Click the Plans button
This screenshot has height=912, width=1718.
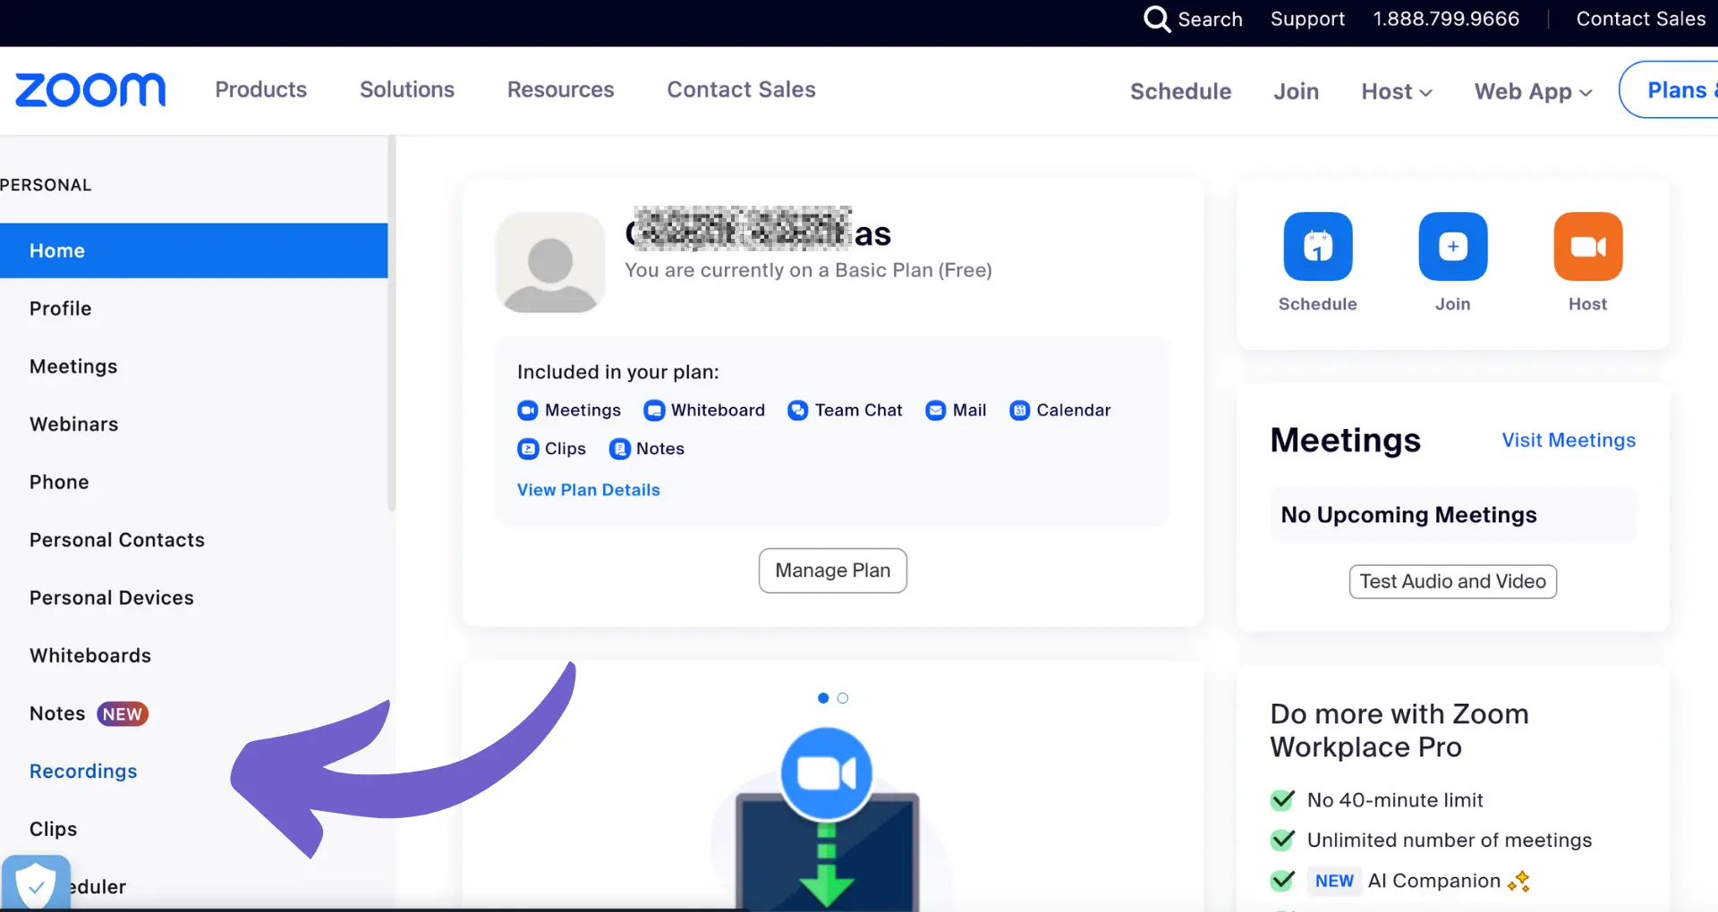pyautogui.click(x=1669, y=89)
